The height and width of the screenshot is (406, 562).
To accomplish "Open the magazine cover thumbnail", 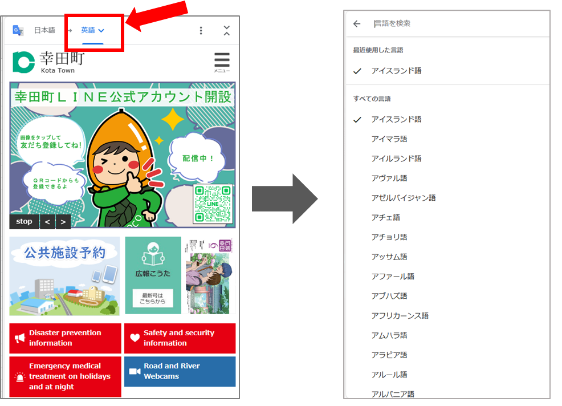I will [x=209, y=276].
